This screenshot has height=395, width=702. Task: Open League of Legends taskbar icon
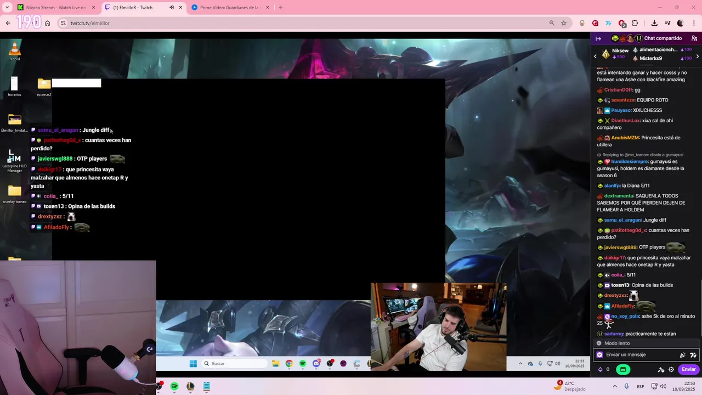click(190, 386)
